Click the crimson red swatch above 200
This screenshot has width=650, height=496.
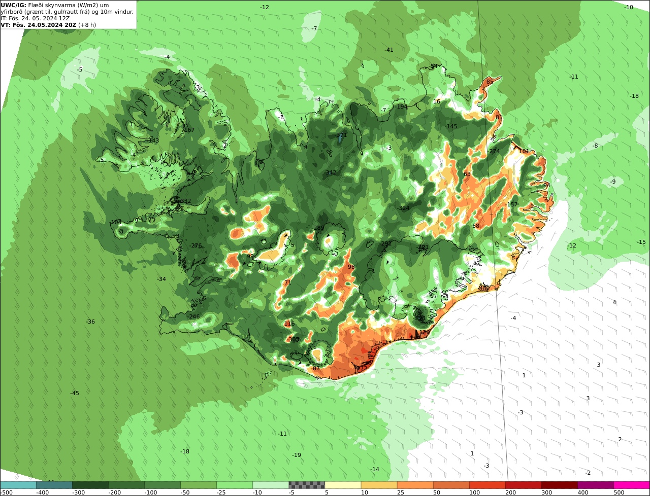[x=523, y=485]
